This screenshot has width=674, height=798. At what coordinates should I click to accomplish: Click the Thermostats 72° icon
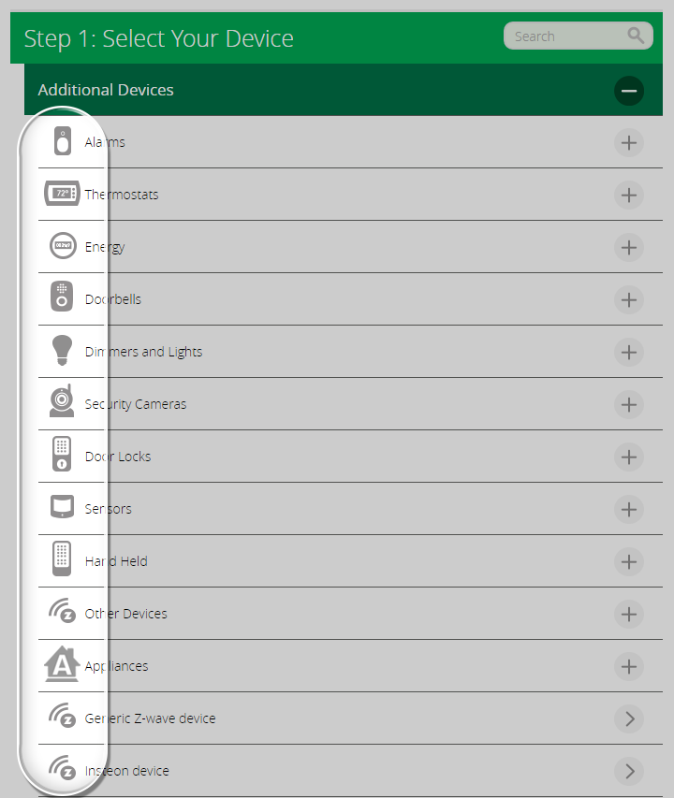[62, 194]
